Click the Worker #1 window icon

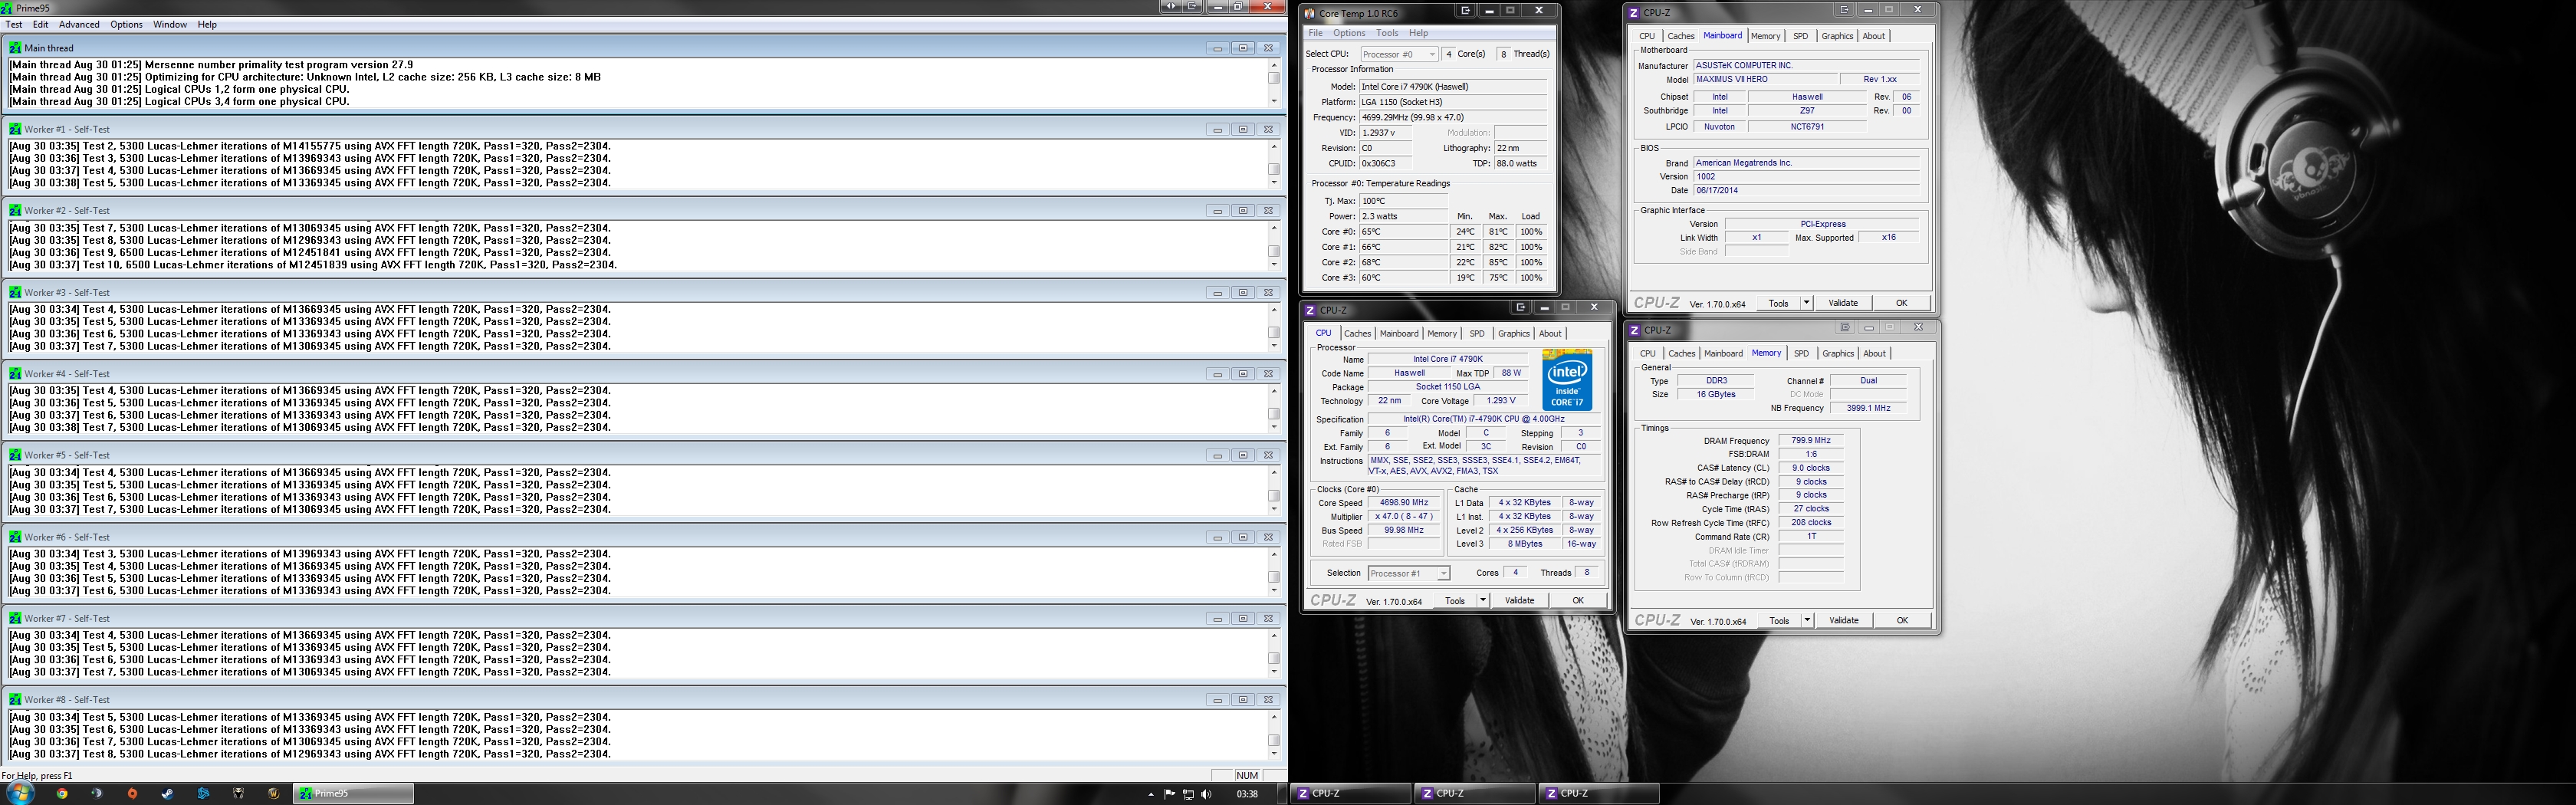(15, 129)
